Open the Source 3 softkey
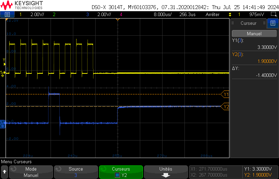This screenshot has width=279, height=179. point(76,172)
